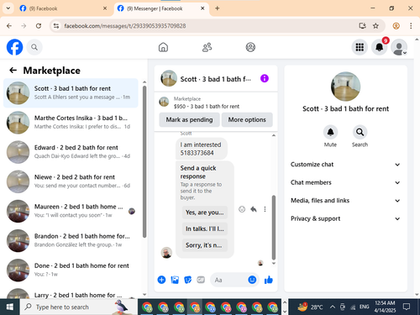Open Marthe Cortes Insika conversation

[71, 123]
